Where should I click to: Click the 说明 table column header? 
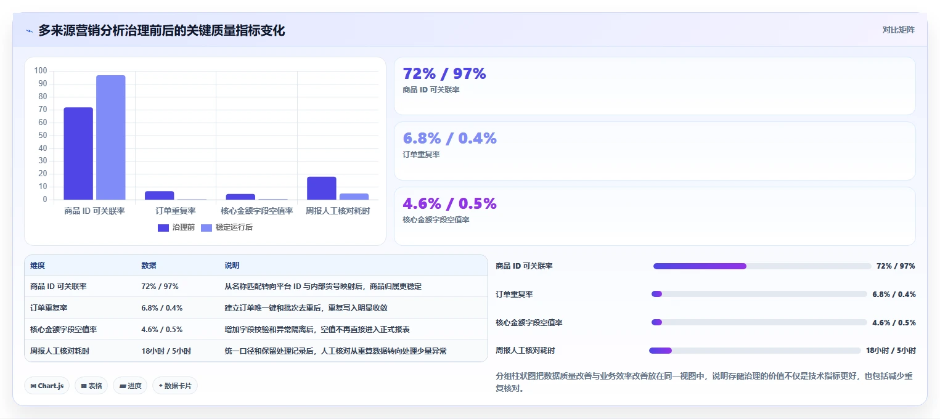click(232, 266)
